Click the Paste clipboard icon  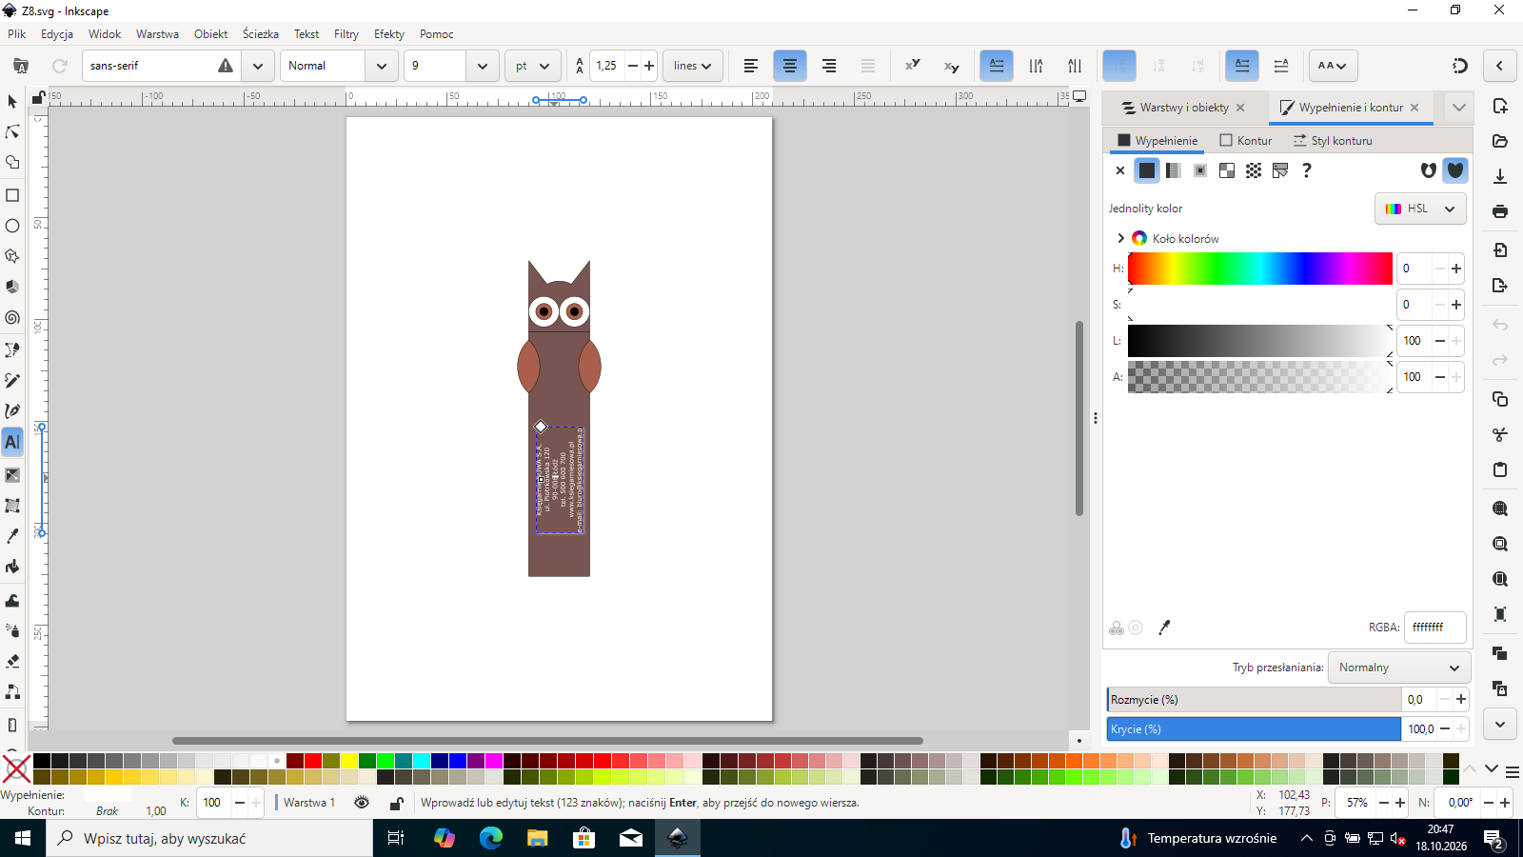[1500, 469]
